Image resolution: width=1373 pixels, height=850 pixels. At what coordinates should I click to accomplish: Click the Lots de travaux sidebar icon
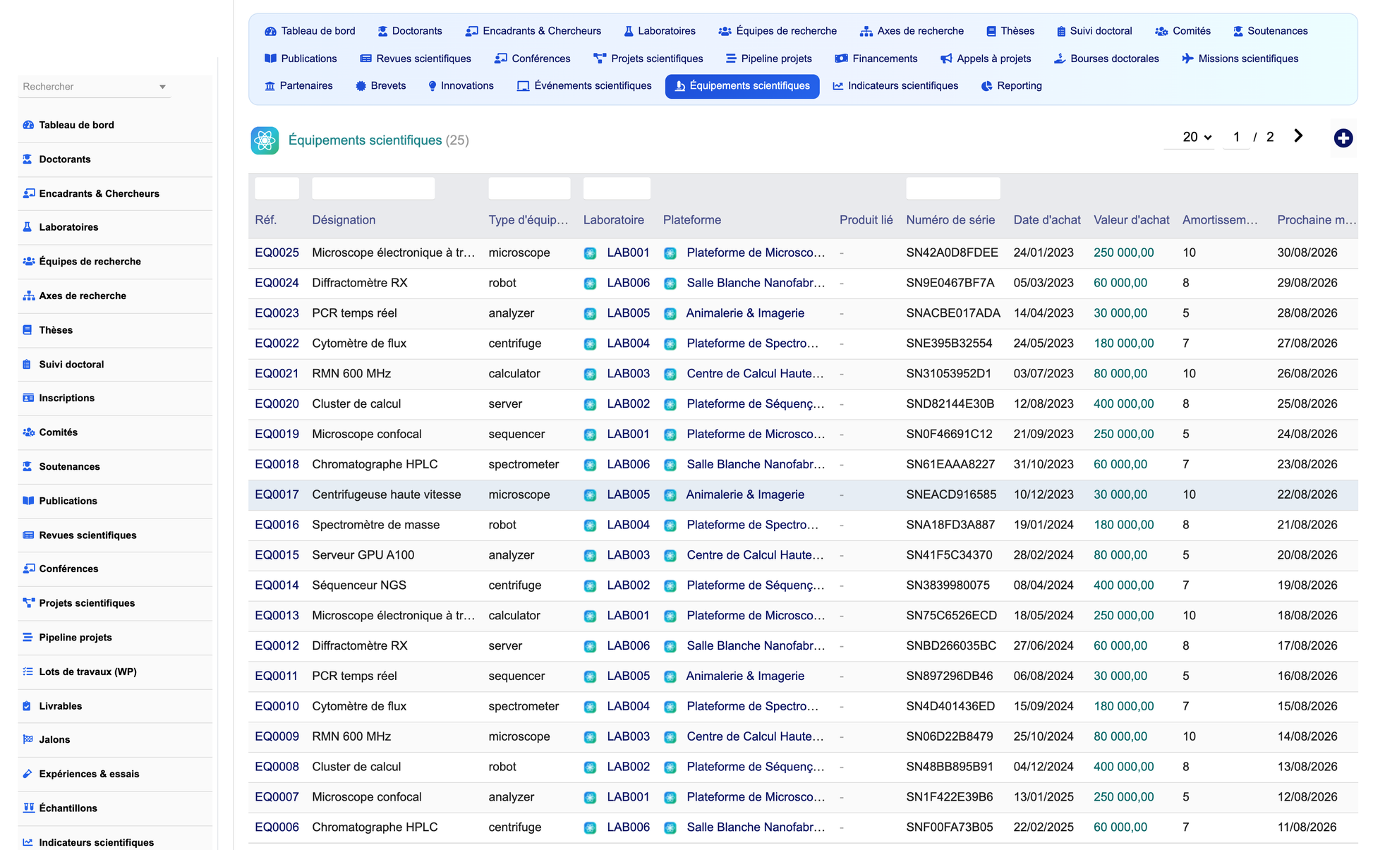coord(28,672)
